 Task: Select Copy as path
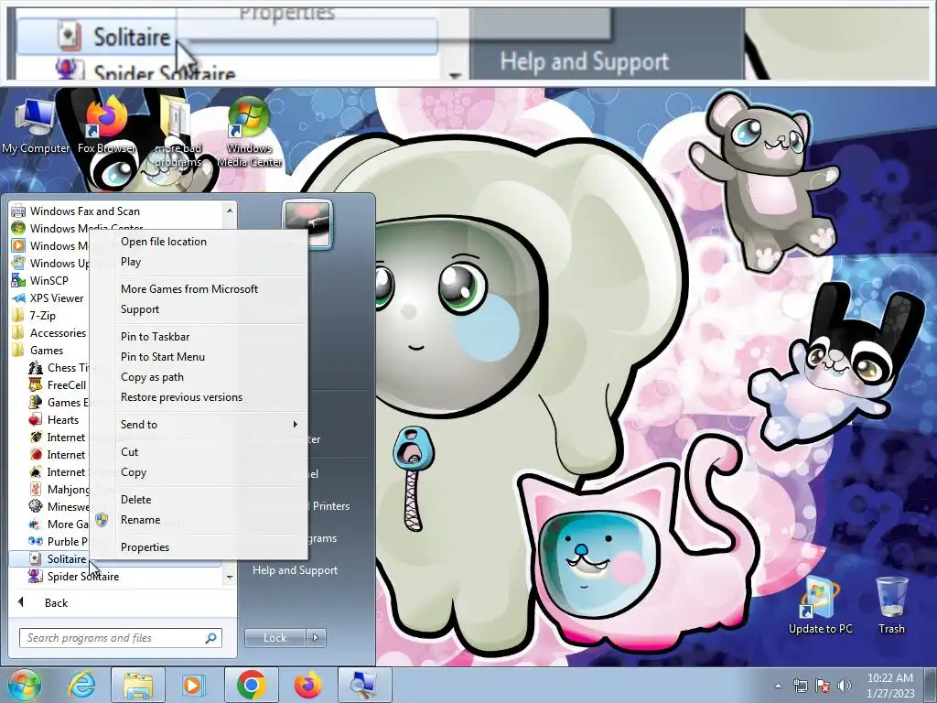click(199, 377)
